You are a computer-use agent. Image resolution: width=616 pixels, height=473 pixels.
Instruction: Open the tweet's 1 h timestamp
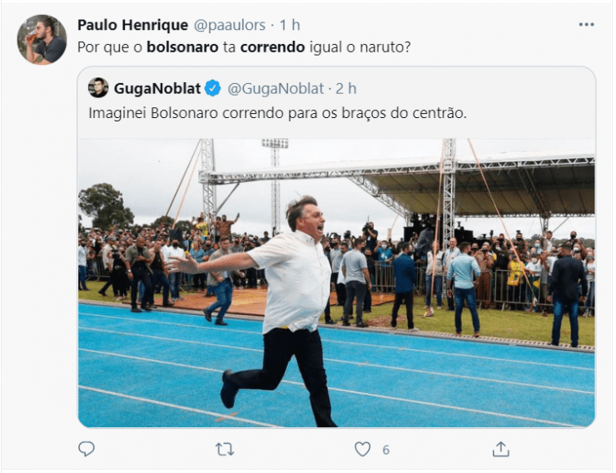(290, 25)
